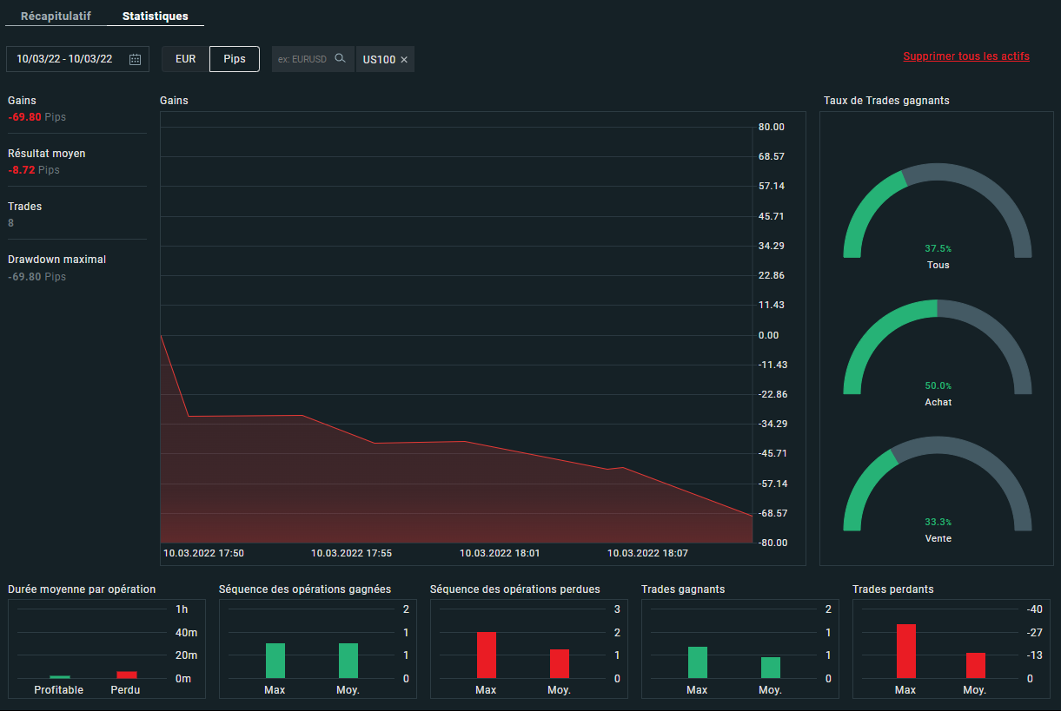Click the Gains chart end point
Screen dimensions: 1061x711
752,516
